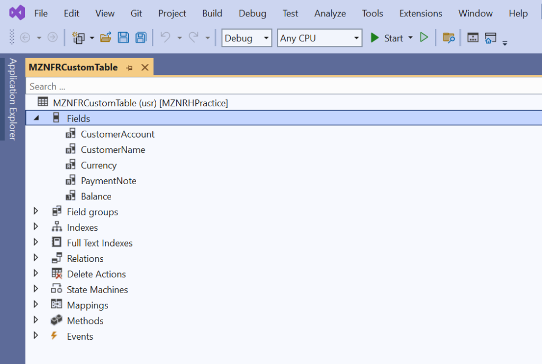Click the green Start debugging play icon
Screen dimensions: 542x364
pos(375,38)
